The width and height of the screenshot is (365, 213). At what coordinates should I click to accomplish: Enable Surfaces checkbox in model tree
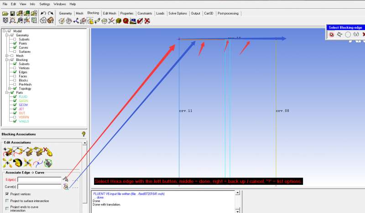[15, 51]
